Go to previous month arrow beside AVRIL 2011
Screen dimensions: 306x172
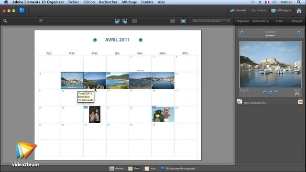click(x=95, y=40)
